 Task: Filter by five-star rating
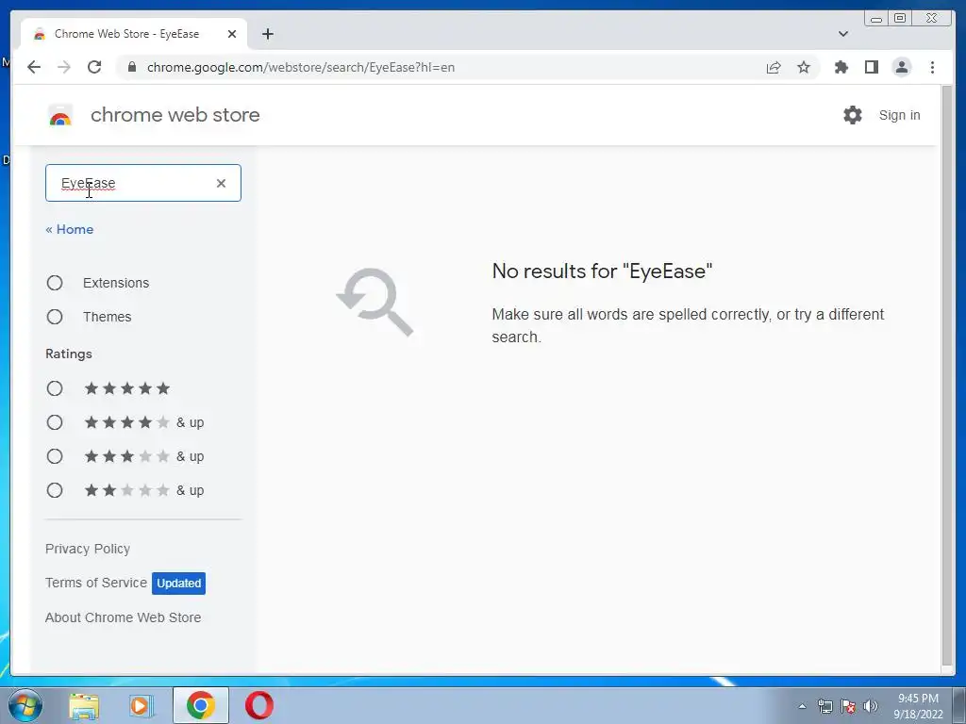tap(55, 388)
